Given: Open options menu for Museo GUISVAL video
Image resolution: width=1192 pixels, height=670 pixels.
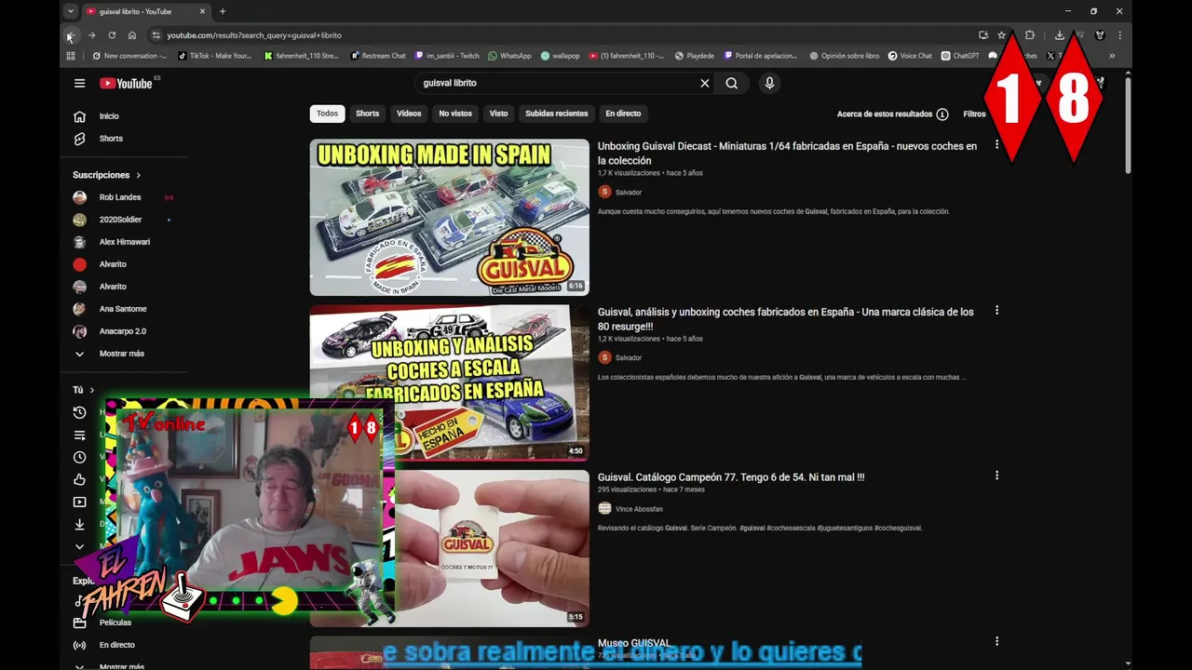Looking at the screenshot, I should 996,641.
